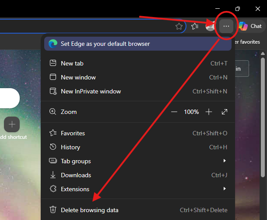267x220 pixels.
Task: Click the scrollbar up arrow
Action: click(x=263, y=54)
